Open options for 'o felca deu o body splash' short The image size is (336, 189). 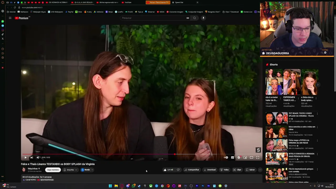[x=316, y=98]
